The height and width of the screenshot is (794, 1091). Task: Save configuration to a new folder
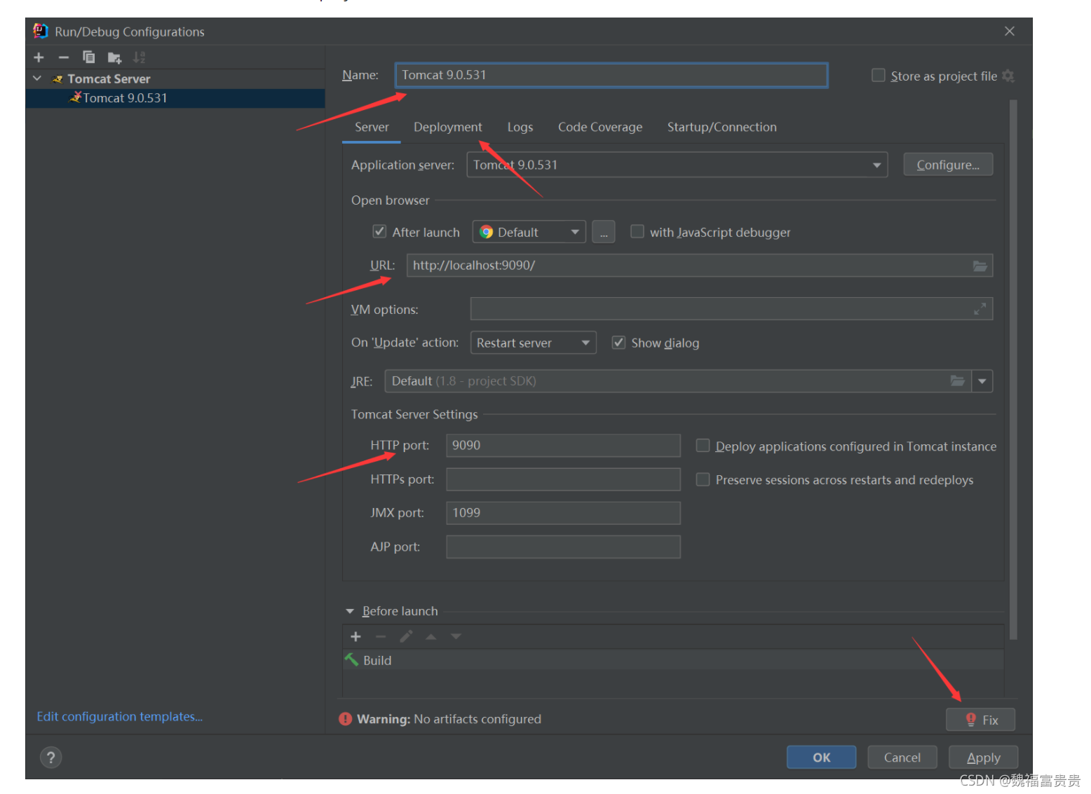pyautogui.click(x=114, y=57)
